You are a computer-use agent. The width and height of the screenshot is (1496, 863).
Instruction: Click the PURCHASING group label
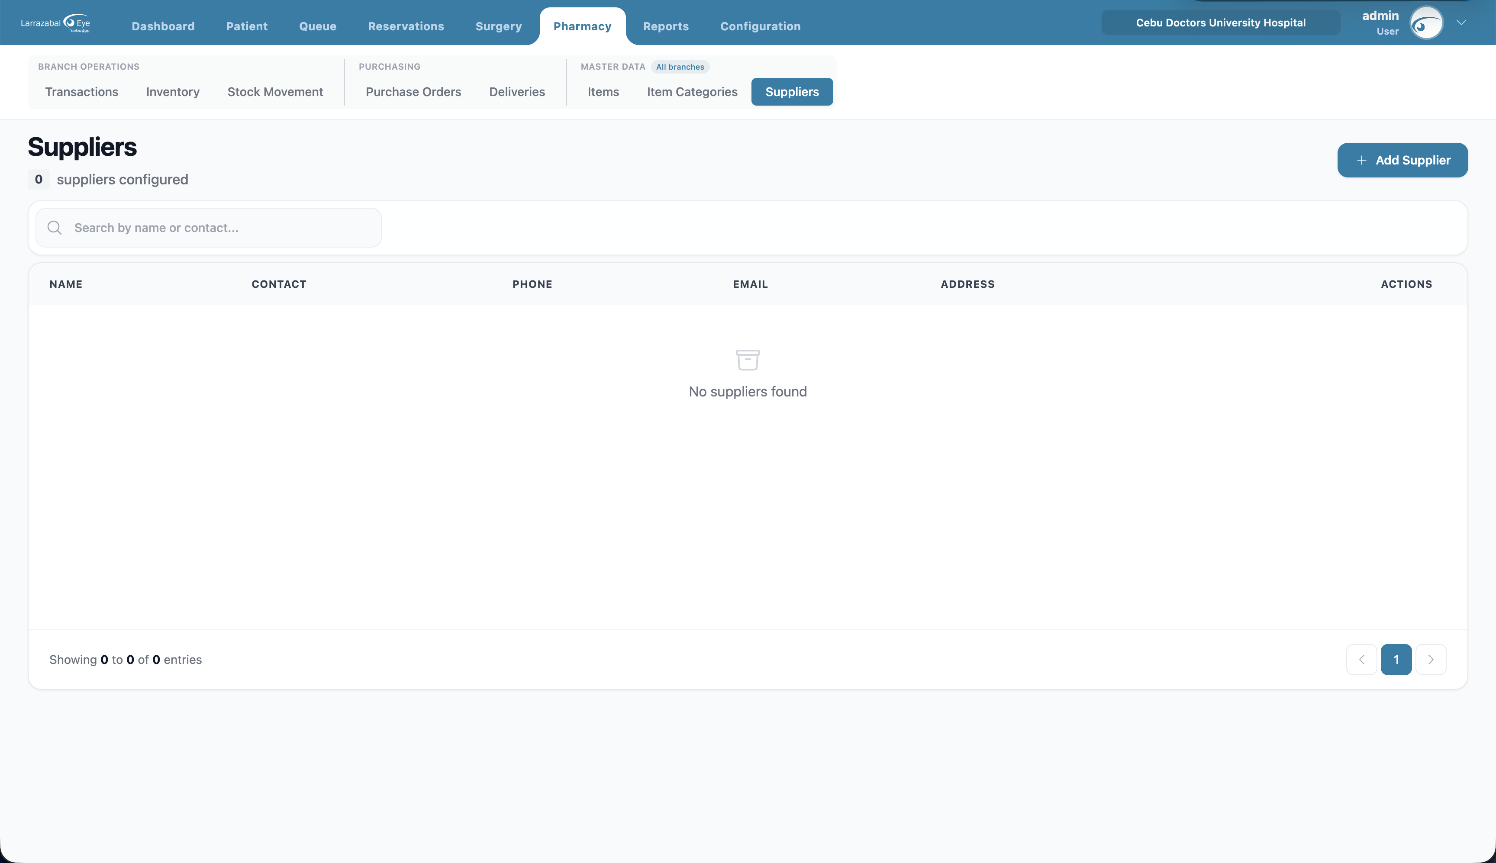[x=390, y=66]
